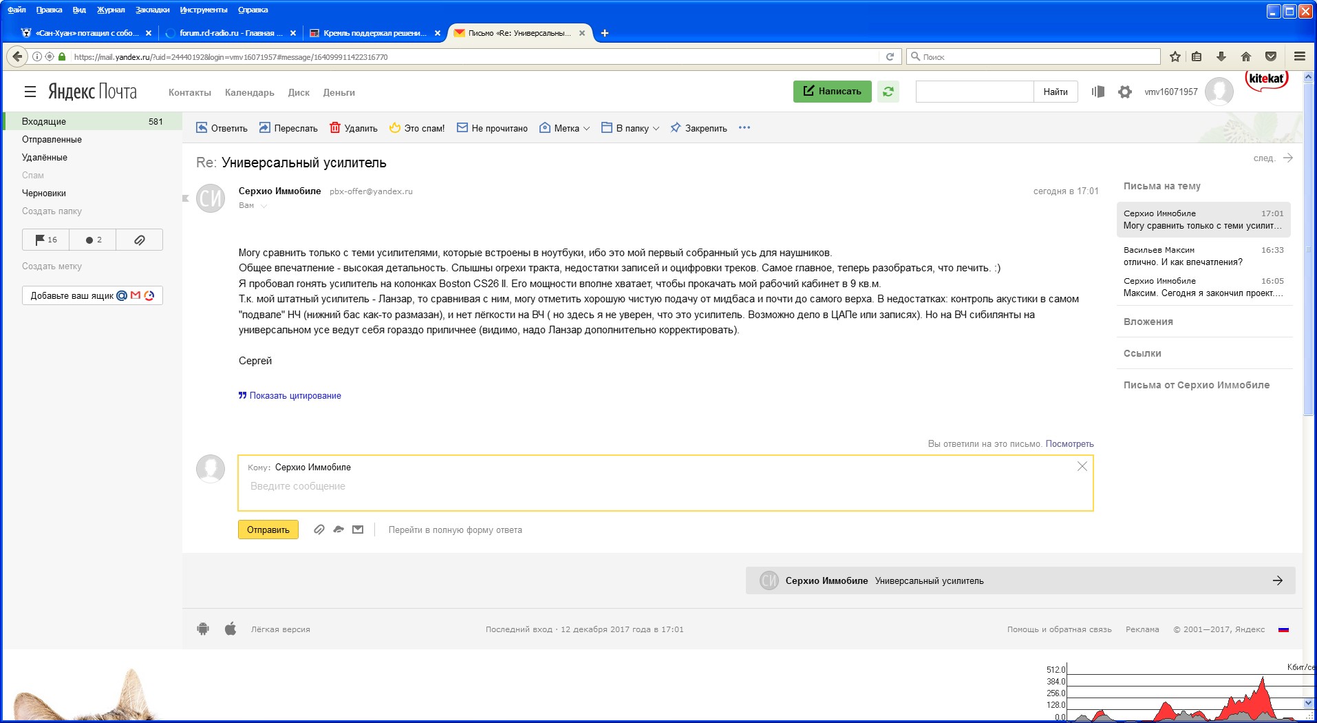Click the sender avatar СИ
The height and width of the screenshot is (723, 1317).
[x=211, y=198]
